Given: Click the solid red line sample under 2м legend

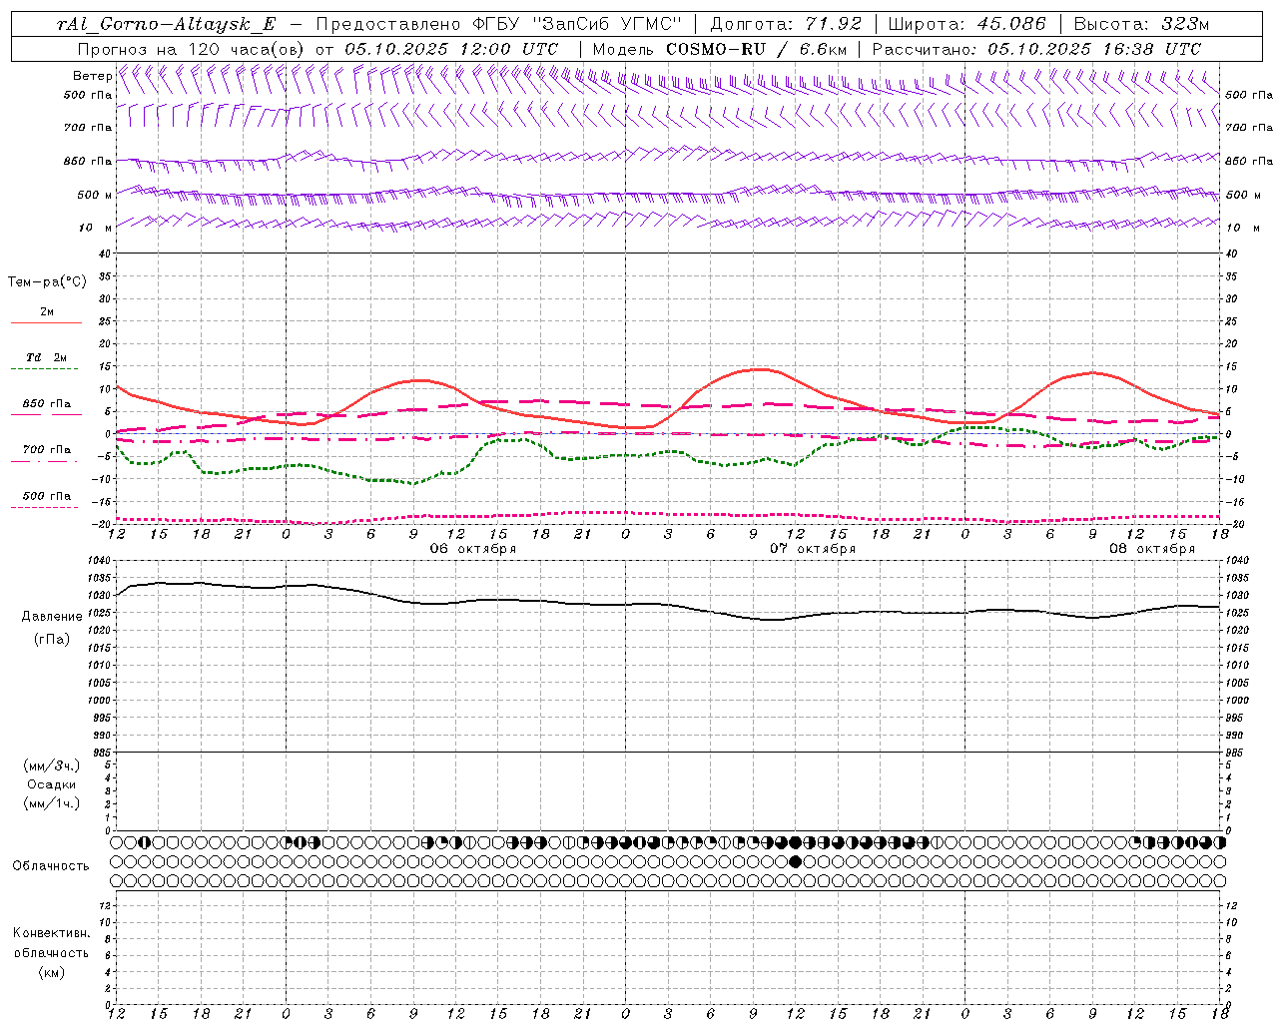Looking at the screenshot, I should point(46,323).
